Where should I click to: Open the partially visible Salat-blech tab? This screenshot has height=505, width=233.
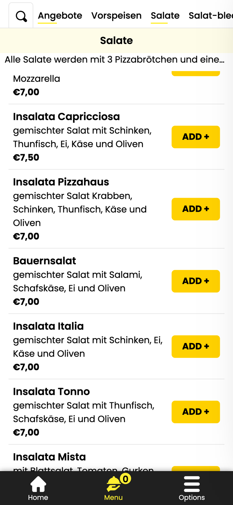pos(210,15)
